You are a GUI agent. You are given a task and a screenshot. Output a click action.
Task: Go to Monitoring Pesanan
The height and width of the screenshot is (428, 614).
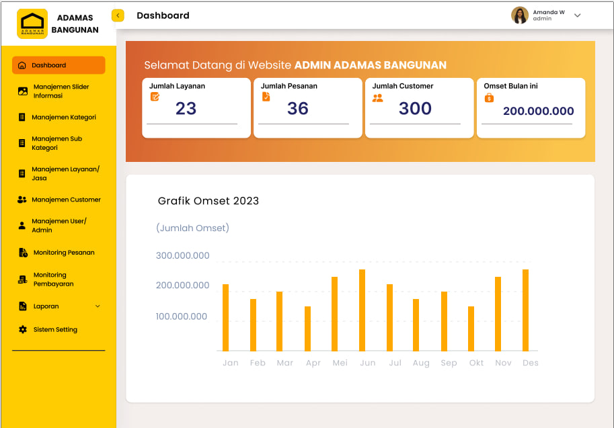tap(64, 253)
